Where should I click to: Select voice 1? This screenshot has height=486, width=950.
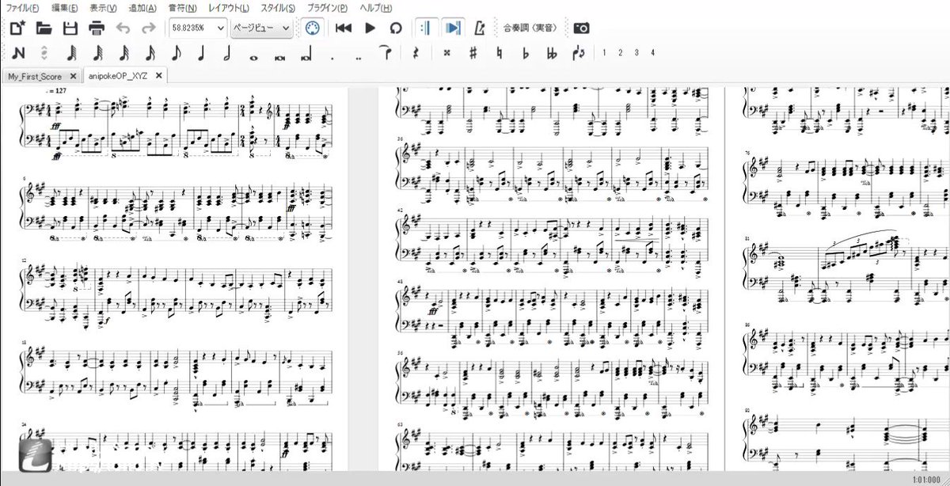[604, 54]
